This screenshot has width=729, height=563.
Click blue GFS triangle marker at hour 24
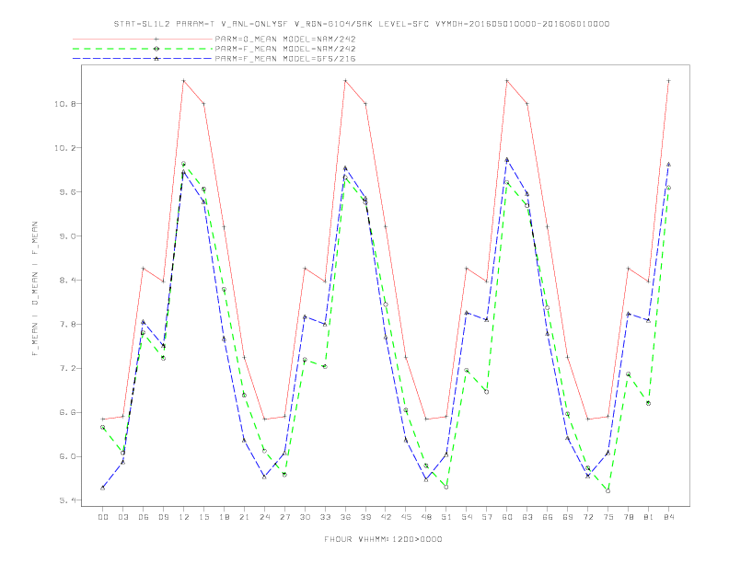pyautogui.click(x=264, y=477)
